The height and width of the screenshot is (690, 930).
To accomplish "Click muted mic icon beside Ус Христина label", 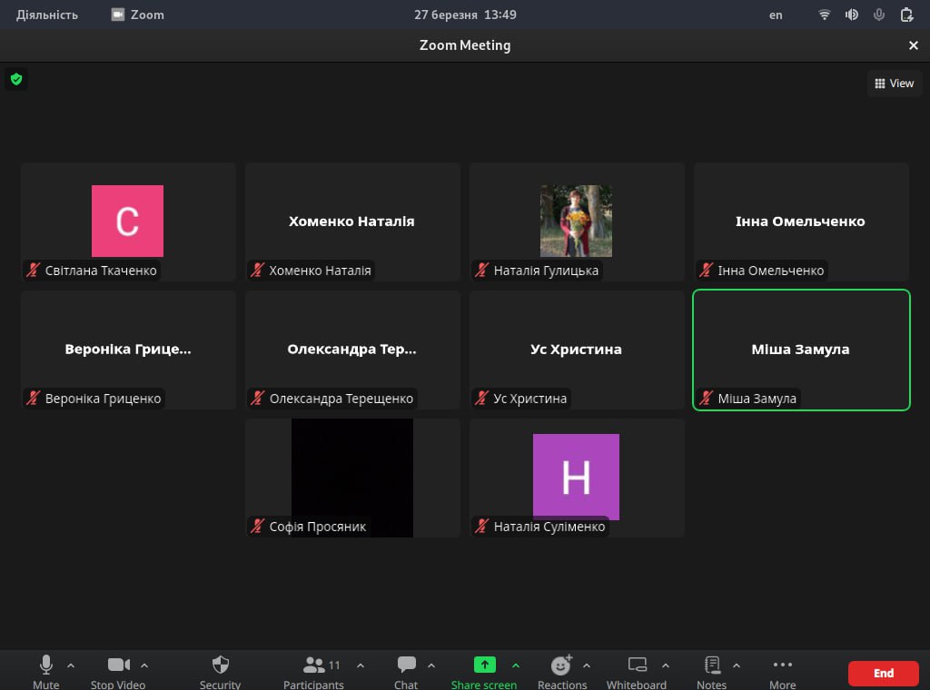I will 481,399.
